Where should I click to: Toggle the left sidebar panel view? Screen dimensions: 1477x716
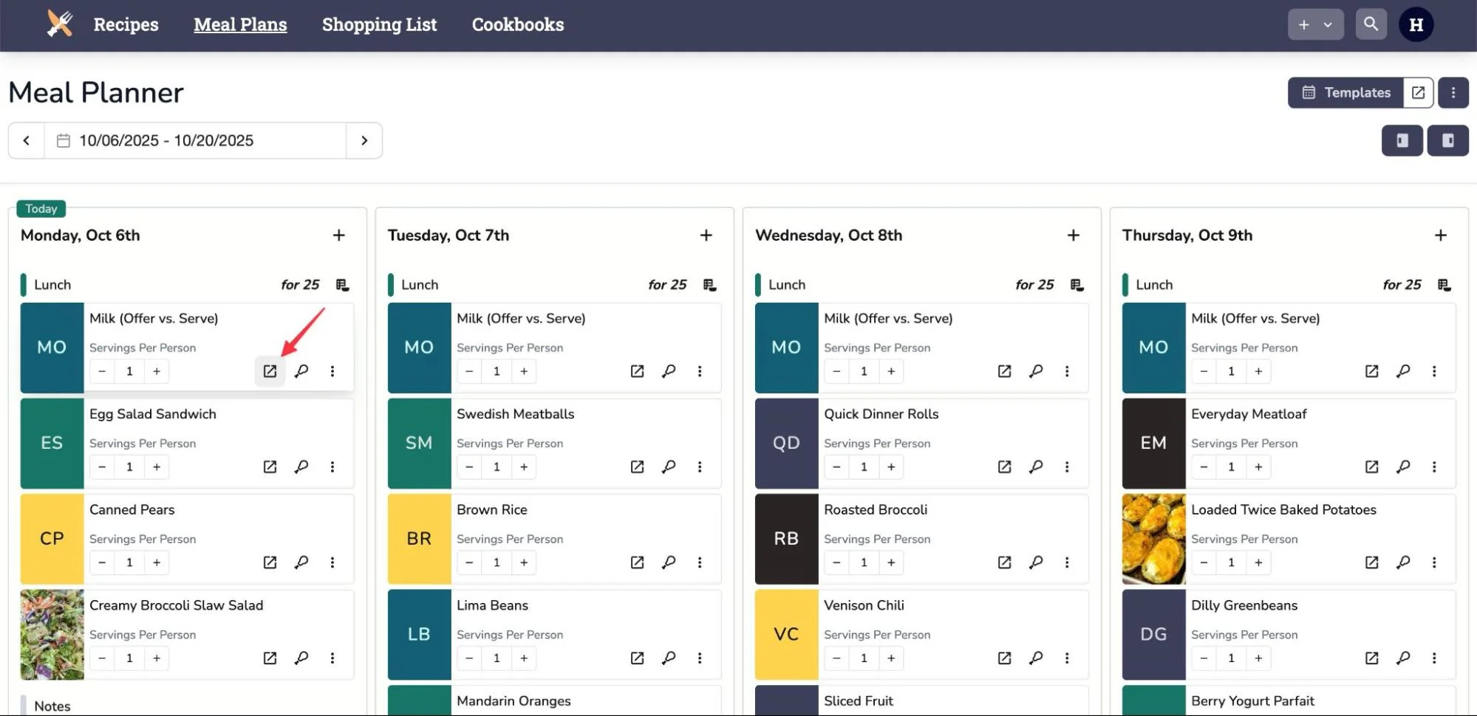coord(1402,140)
